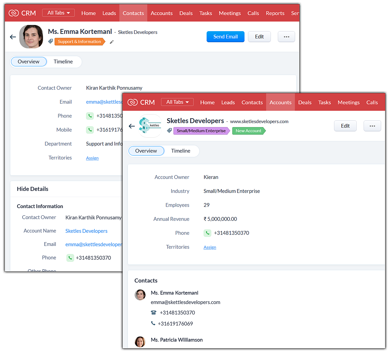
Task: Open the Sketles Developers account name link
Action: (86, 231)
